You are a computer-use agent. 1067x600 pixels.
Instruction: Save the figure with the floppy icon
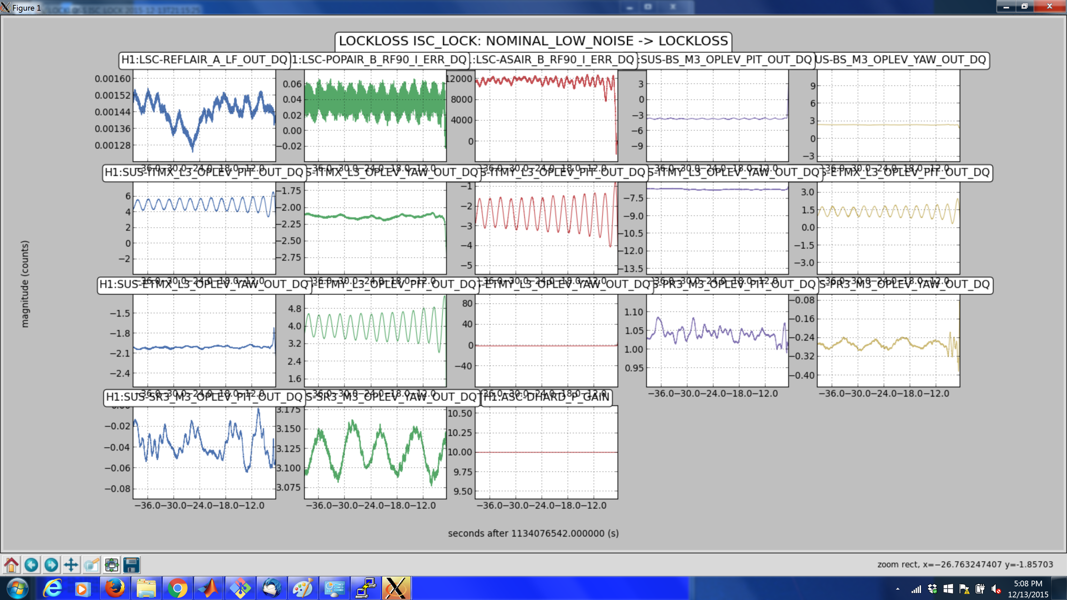[132, 565]
